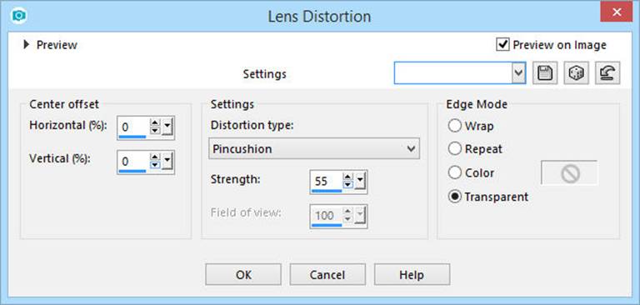Confirm with the OK button
640x305 pixels.
point(243,274)
